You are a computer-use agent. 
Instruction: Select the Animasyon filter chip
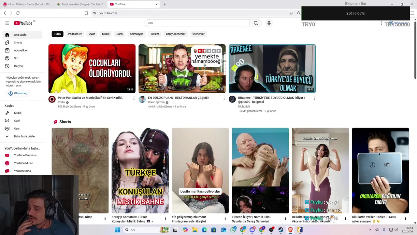137,34
